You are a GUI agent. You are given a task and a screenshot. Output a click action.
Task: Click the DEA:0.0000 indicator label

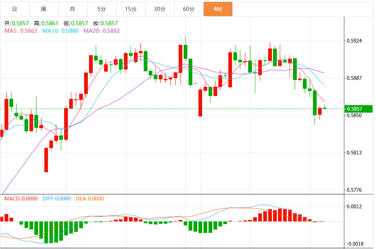(x=90, y=199)
